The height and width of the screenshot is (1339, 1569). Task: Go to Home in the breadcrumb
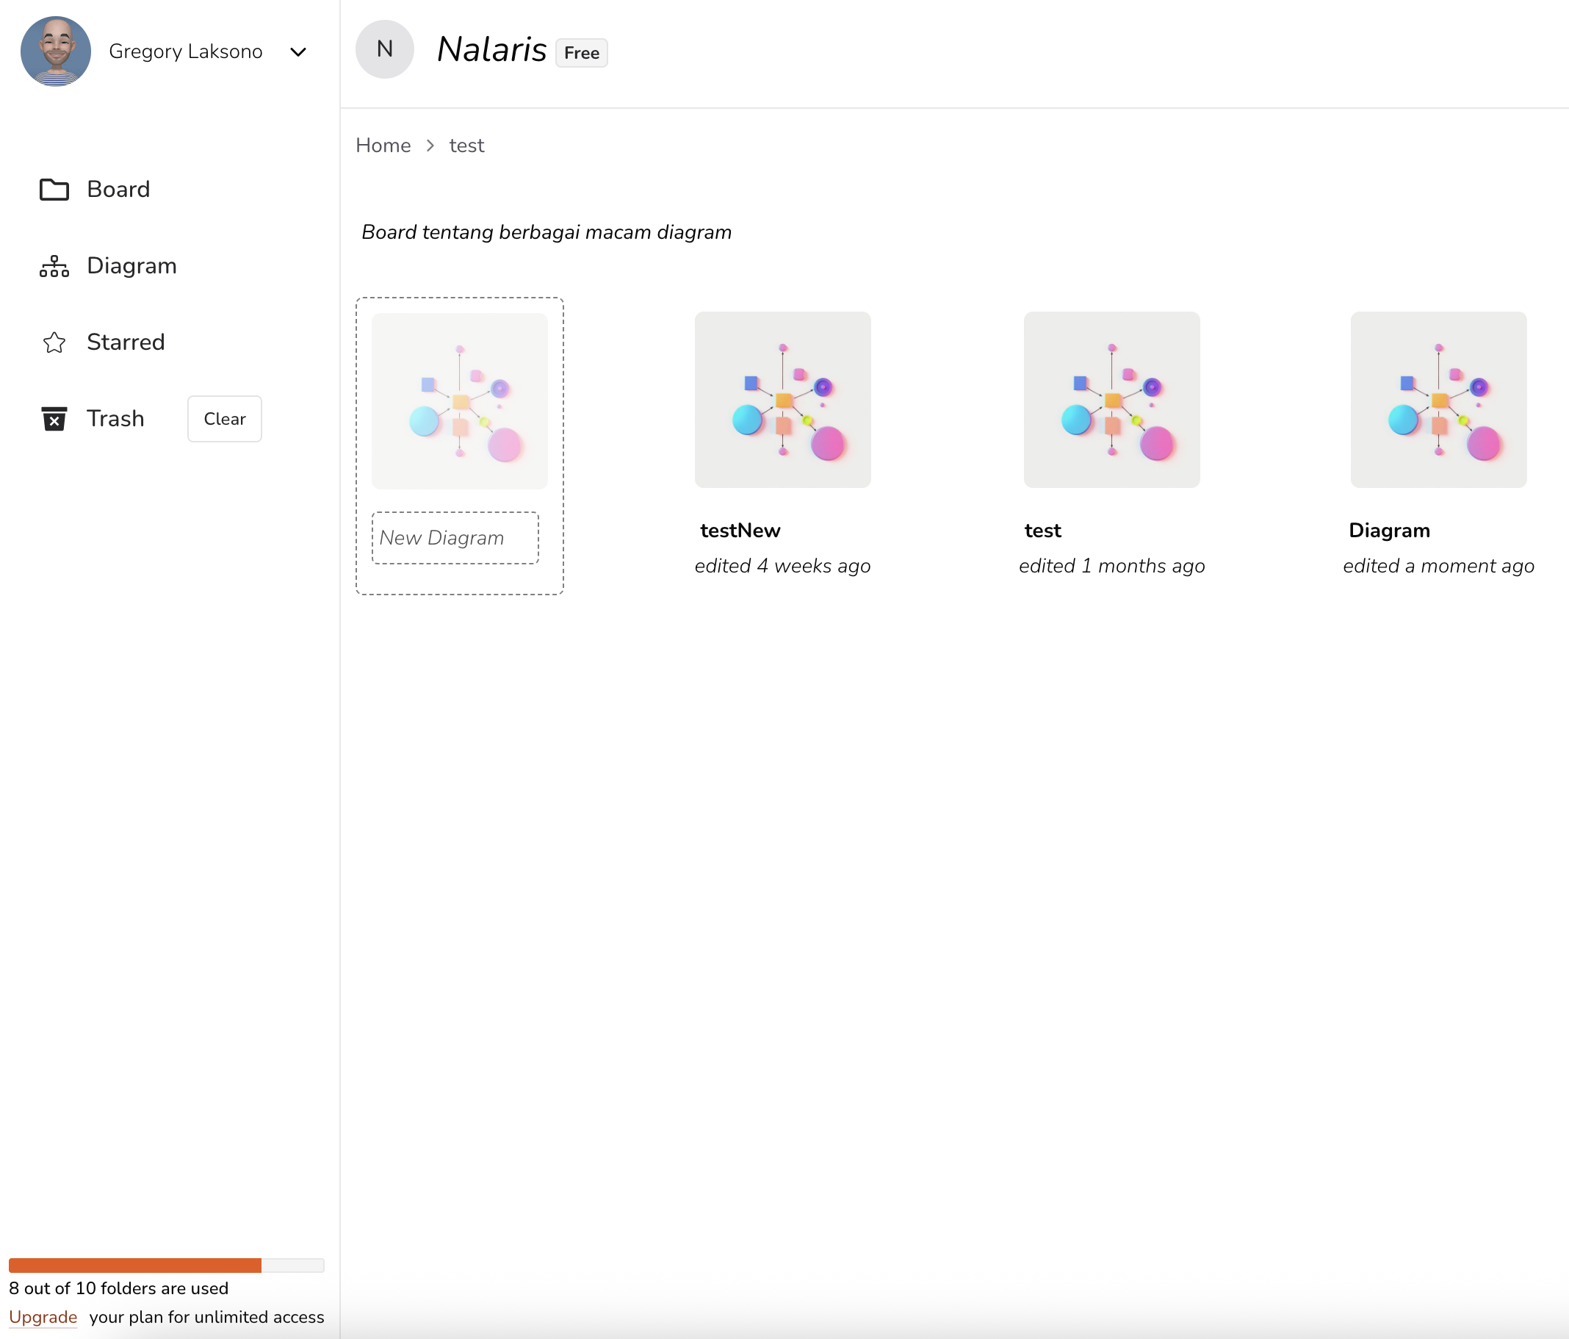click(383, 146)
